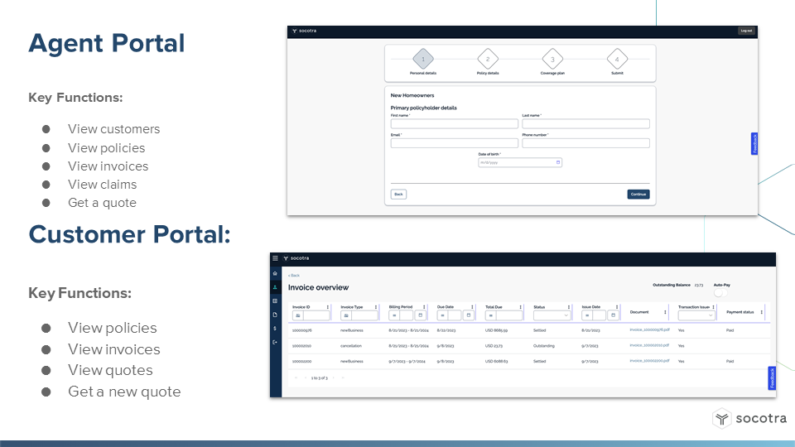Open the document page icon in the sidebar
Image resolution: width=795 pixels, height=447 pixels.
coord(275,315)
